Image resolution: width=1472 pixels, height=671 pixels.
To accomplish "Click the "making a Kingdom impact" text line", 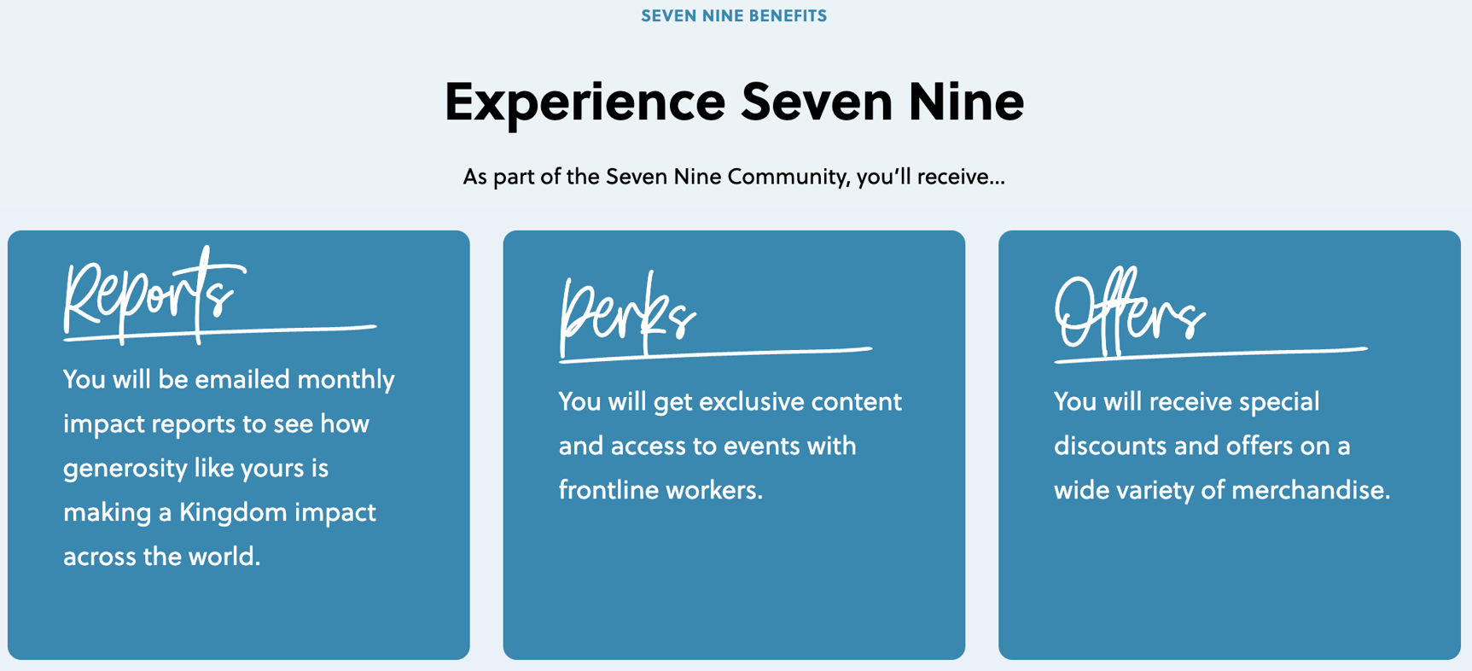I will point(219,512).
